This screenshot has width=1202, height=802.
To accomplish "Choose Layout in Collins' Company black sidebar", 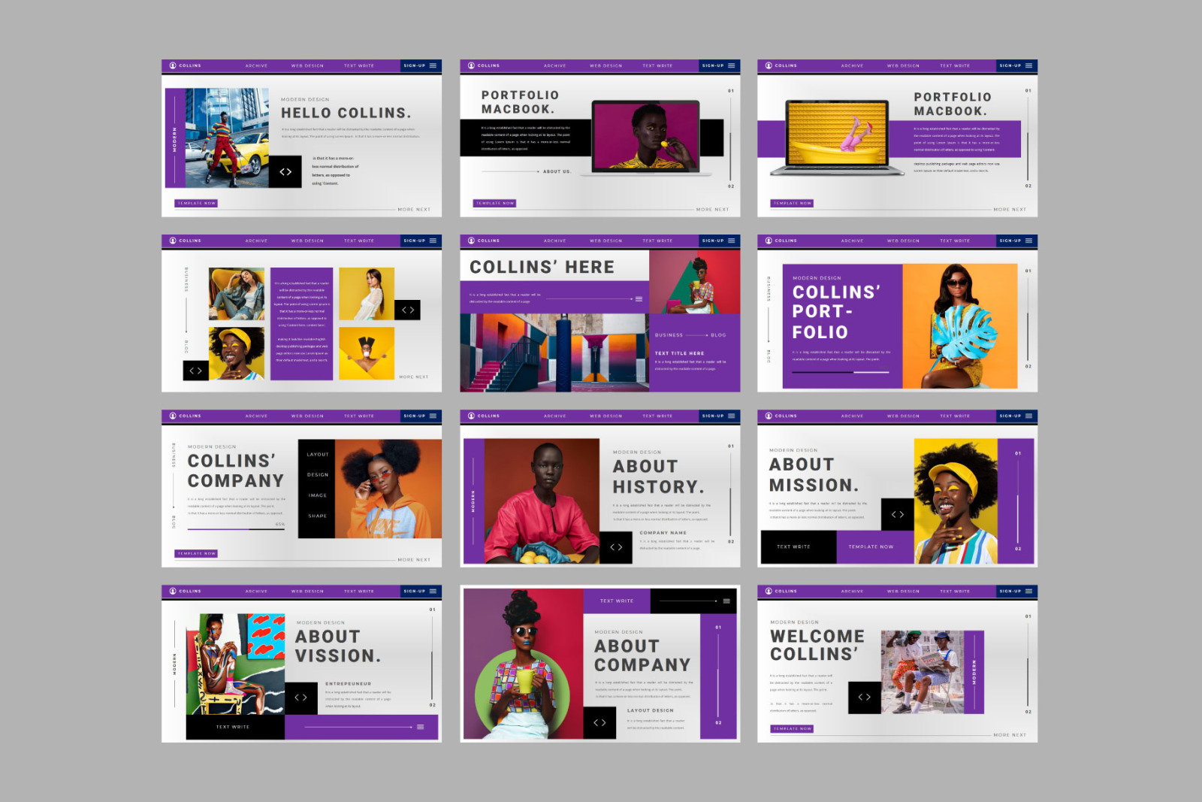I will coord(317,455).
